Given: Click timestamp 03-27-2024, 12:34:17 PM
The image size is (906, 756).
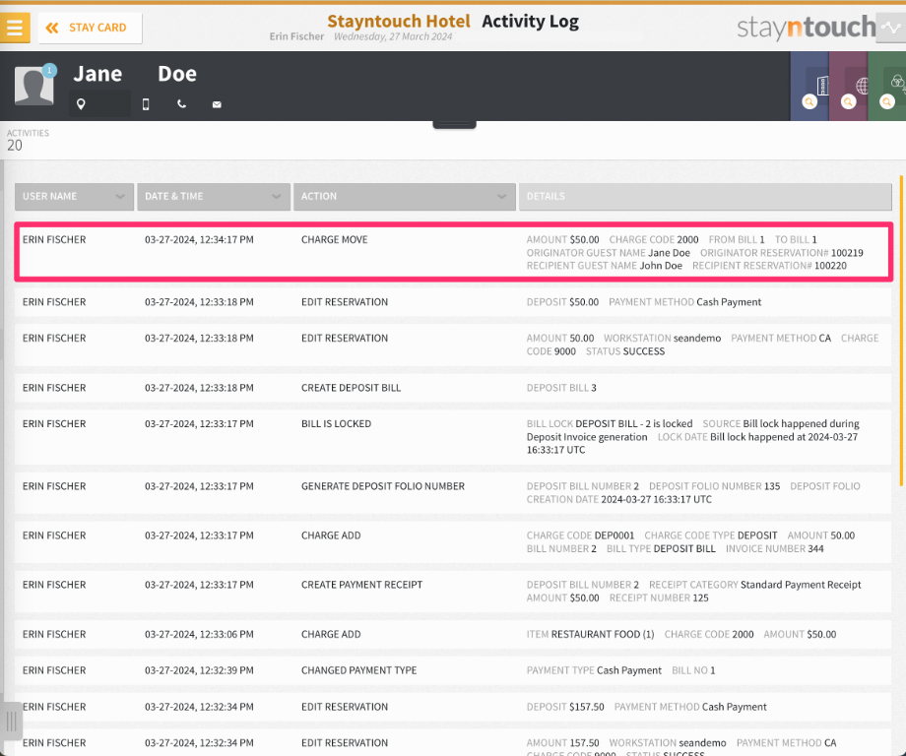Looking at the screenshot, I should click(x=199, y=239).
